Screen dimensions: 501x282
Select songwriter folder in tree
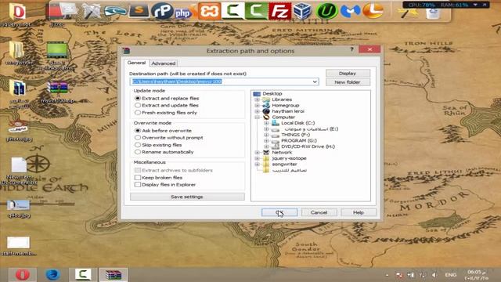point(284,164)
